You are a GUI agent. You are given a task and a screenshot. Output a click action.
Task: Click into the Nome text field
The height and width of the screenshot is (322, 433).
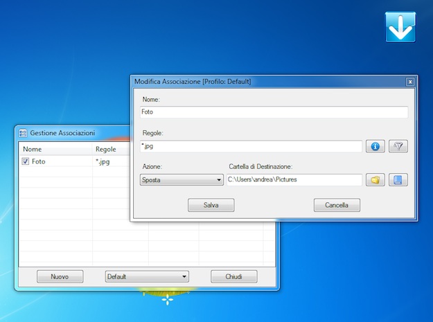pos(273,112)
